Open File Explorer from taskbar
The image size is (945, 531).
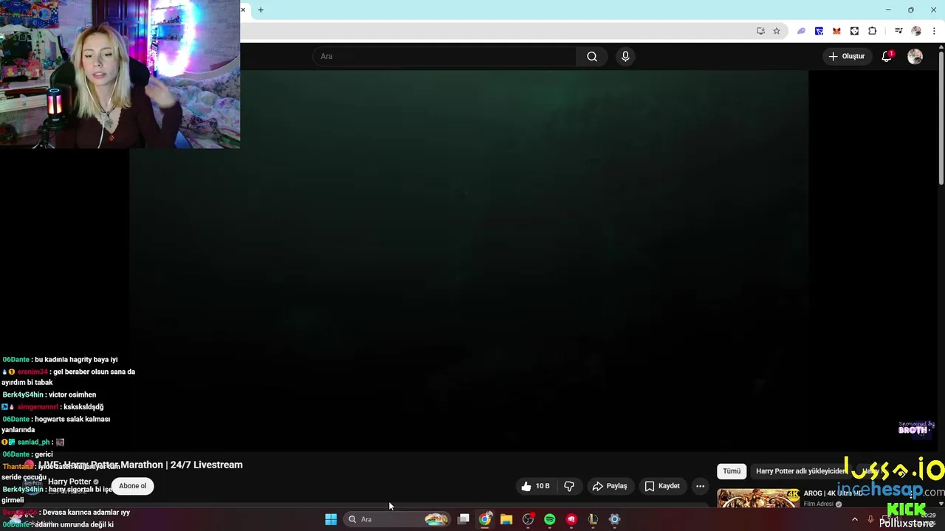(506, 519)
